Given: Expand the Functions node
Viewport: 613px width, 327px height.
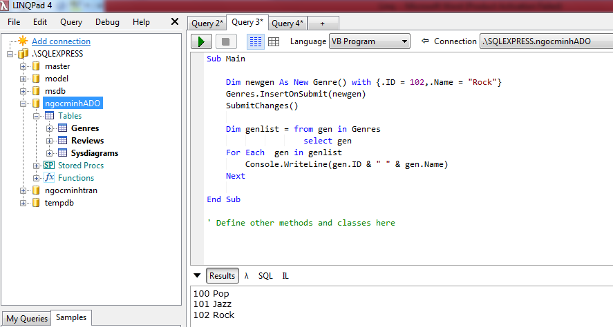Looking at the screenshot, I should pos(37,178).
